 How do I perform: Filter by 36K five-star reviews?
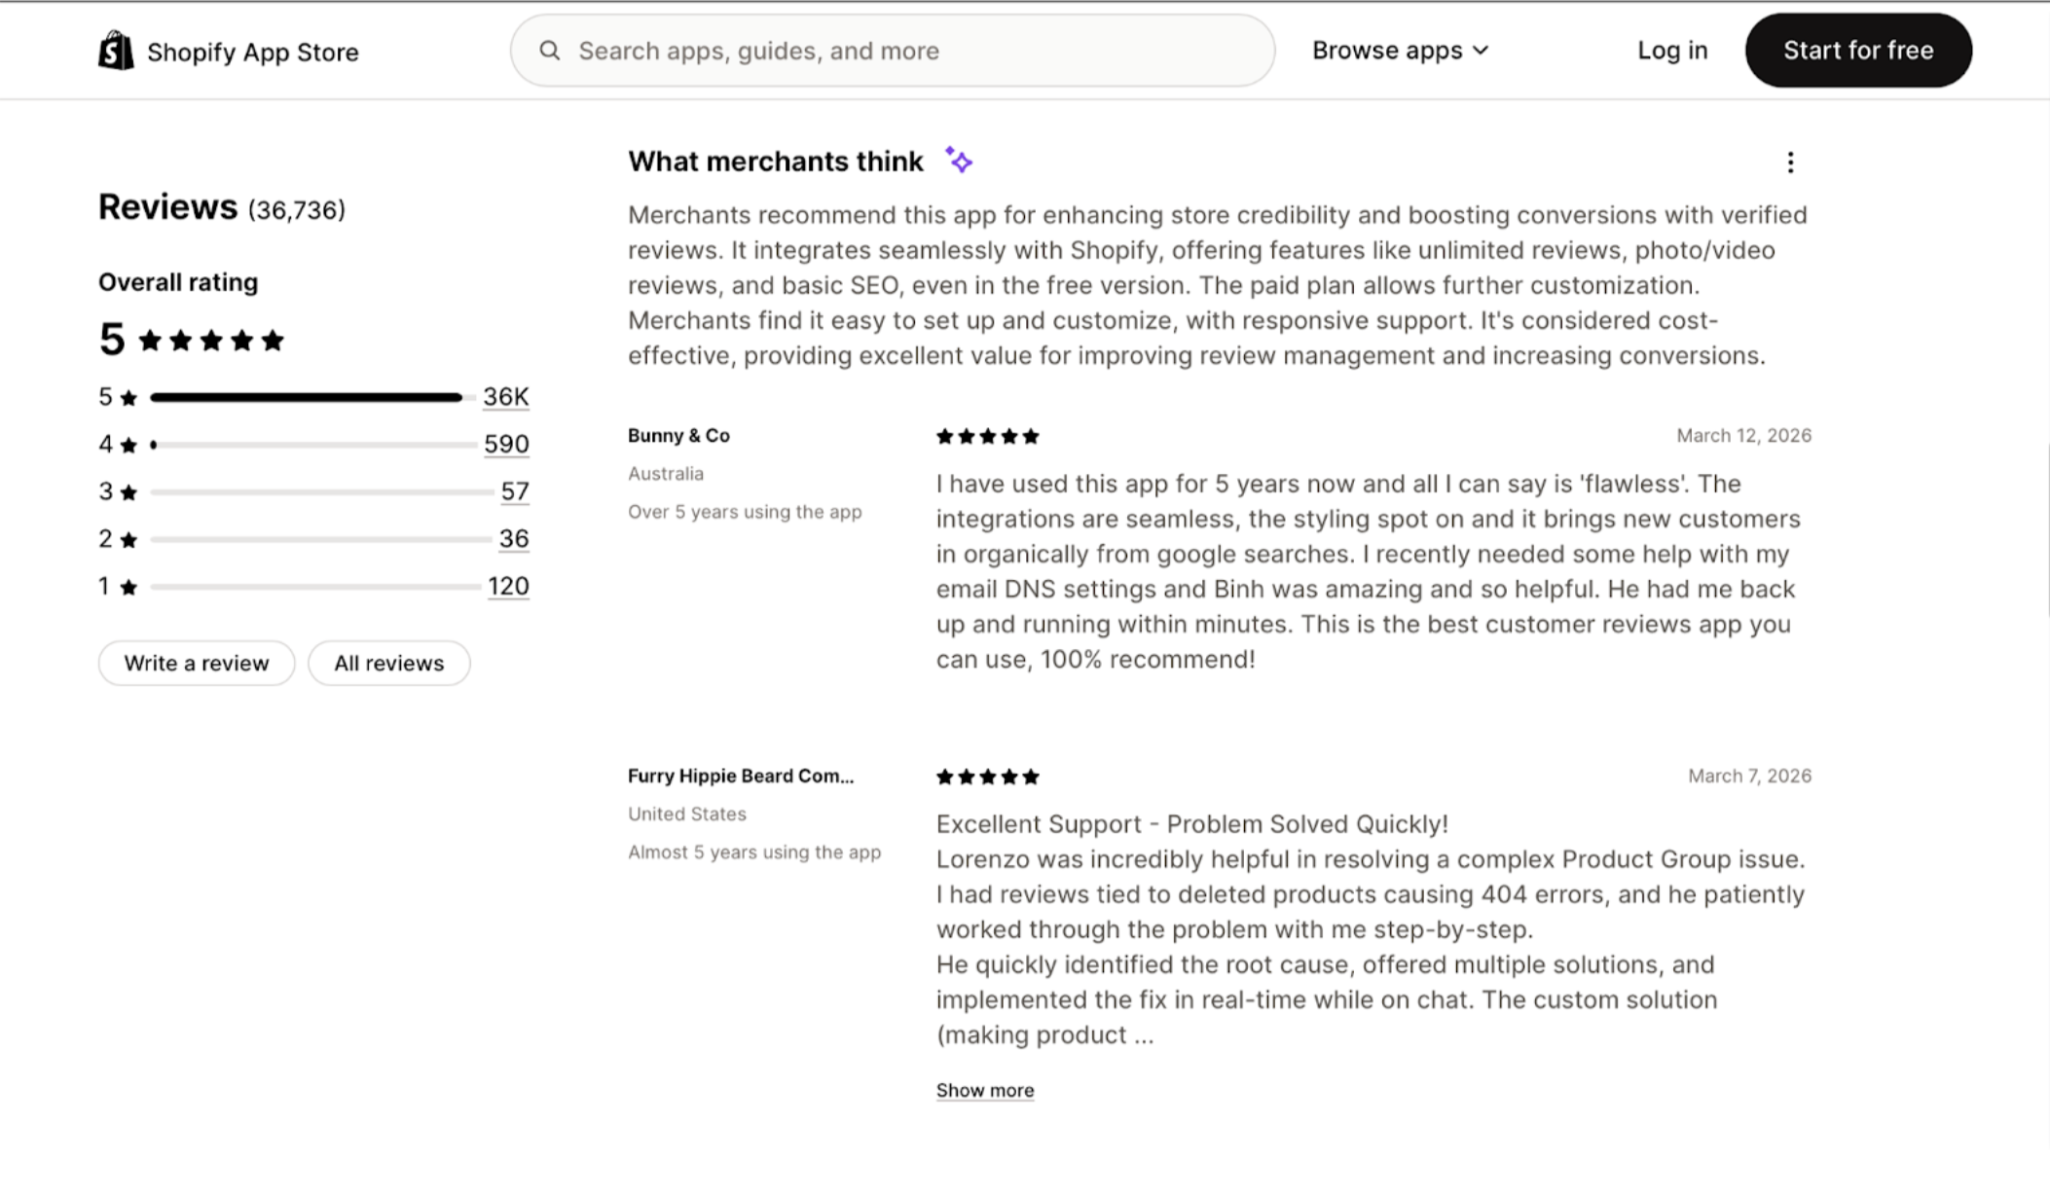point(505,397)
